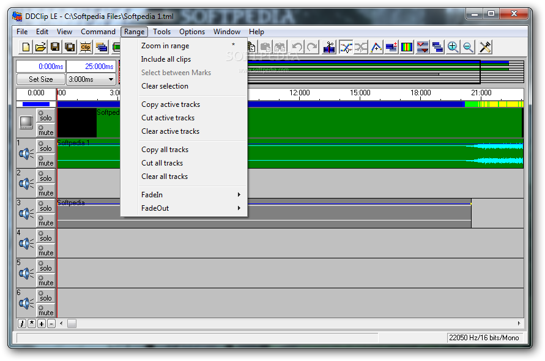Click the plus button below tracks

(x=42, y=324)
